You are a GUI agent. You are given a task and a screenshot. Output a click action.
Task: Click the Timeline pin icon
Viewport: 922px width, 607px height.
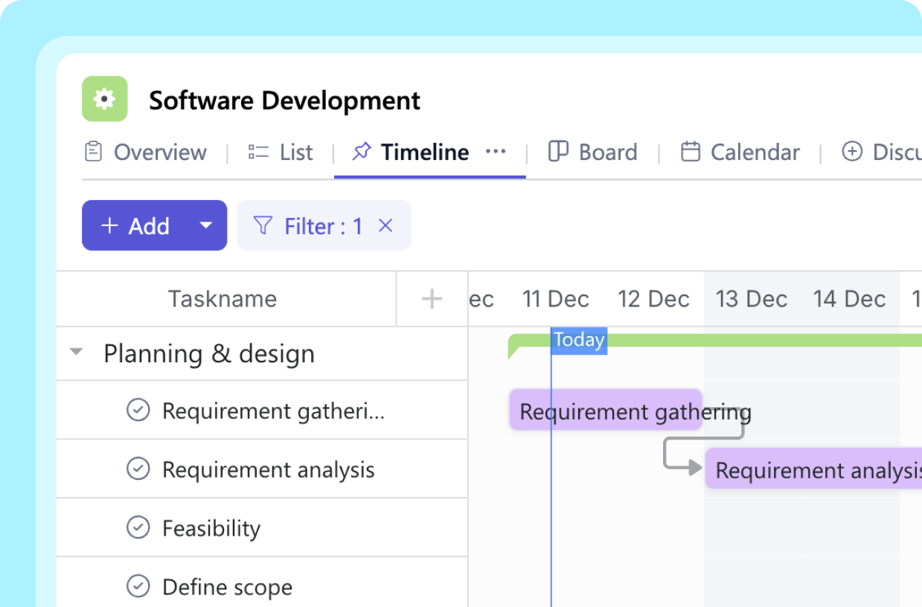tap(362, 151)
